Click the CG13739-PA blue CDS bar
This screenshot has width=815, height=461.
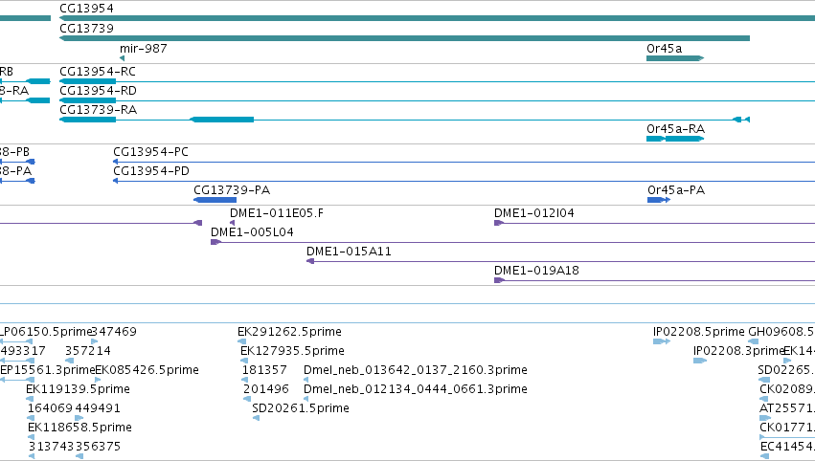tap(215, 200)
